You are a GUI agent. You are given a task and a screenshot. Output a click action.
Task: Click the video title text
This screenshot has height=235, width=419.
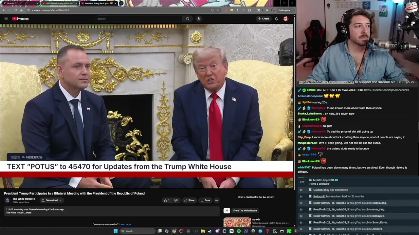(x=74, y=193)
